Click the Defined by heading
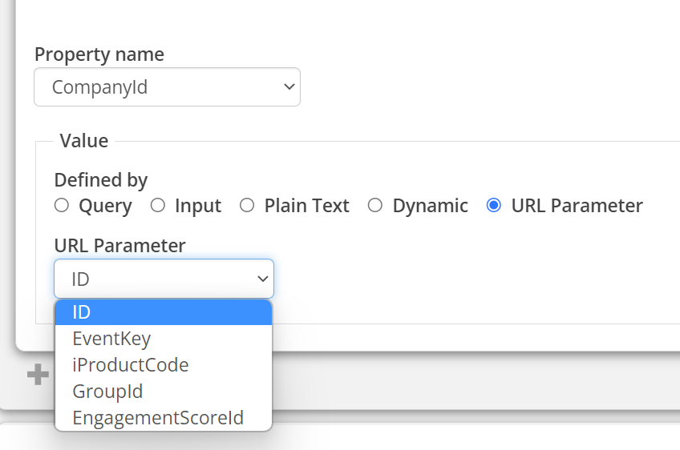Image resolution: width=680 pixels, height=450 pixels. click(100, 180)
